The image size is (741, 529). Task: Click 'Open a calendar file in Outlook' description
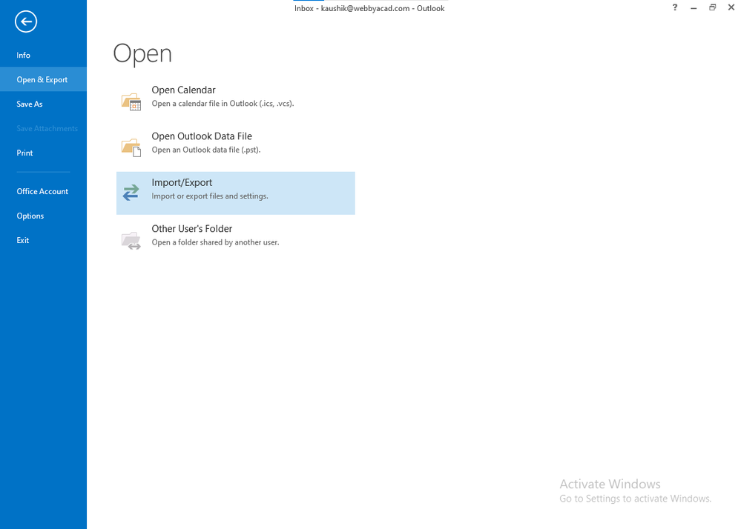223,103
